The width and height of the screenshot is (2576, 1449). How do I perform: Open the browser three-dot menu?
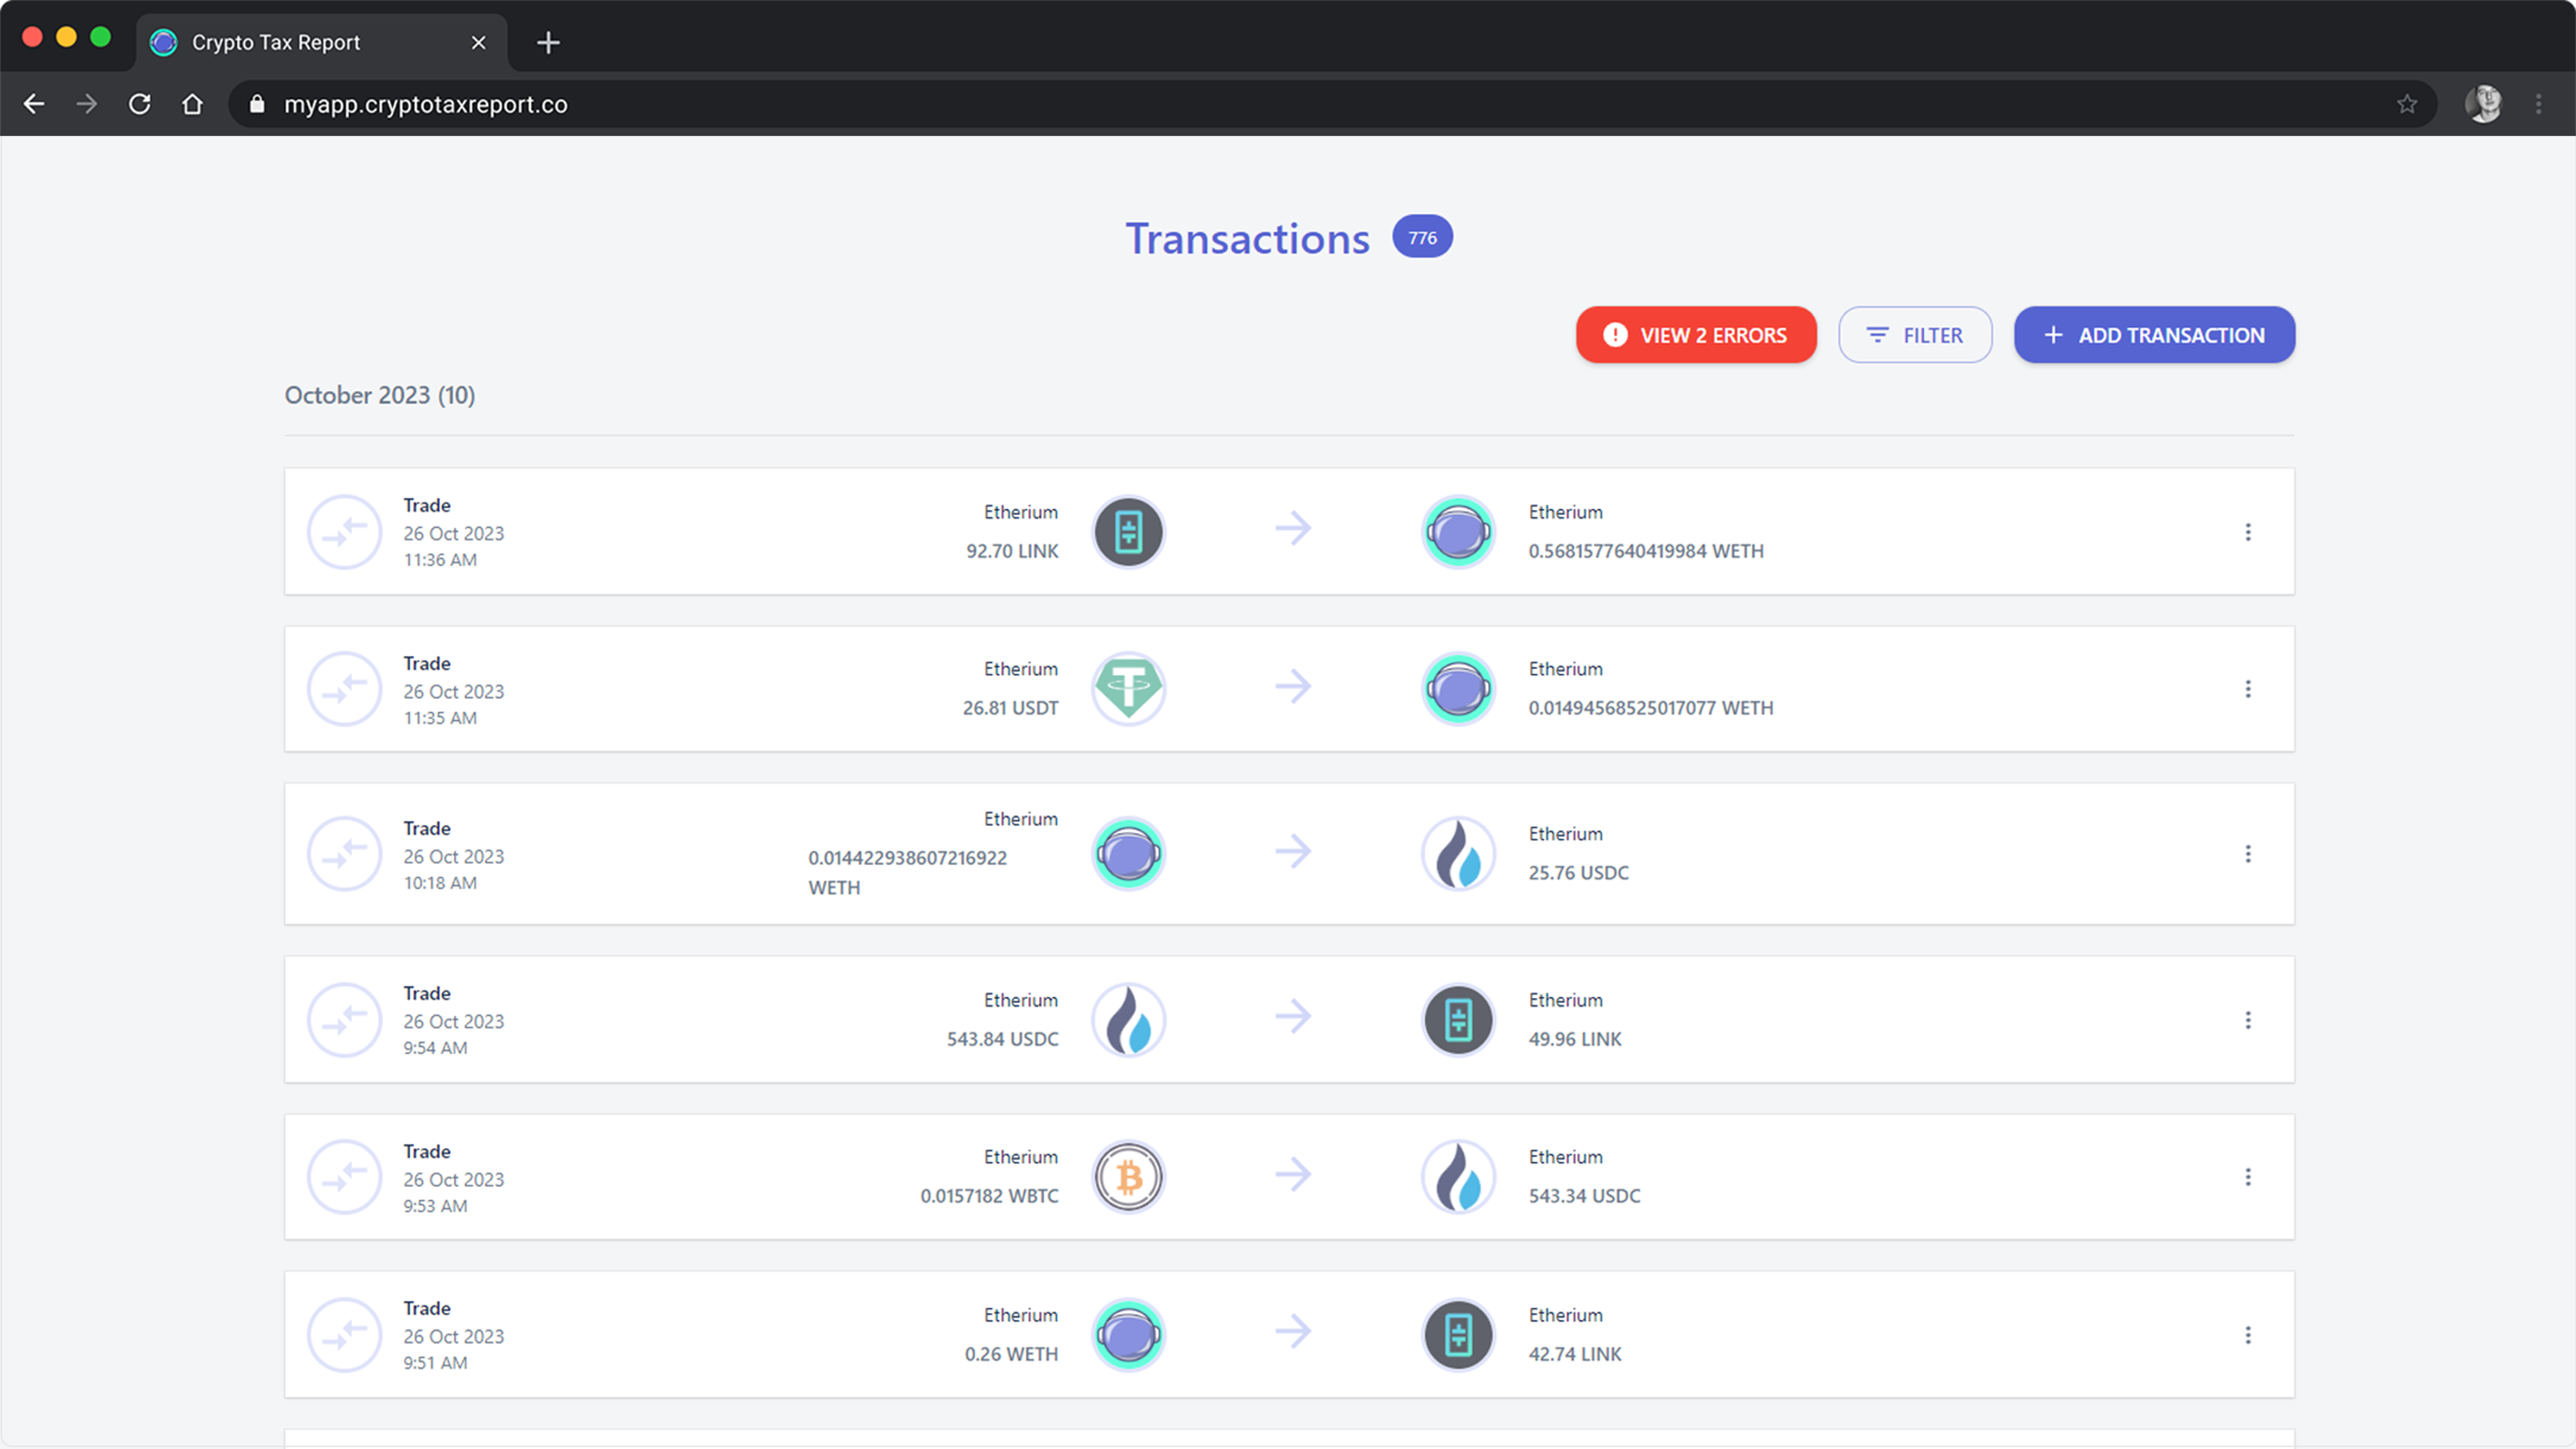pyautogui.click(x=2539, y=104)
